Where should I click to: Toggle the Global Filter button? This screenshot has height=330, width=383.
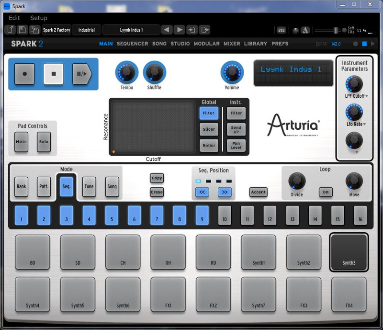pos(209,113)
